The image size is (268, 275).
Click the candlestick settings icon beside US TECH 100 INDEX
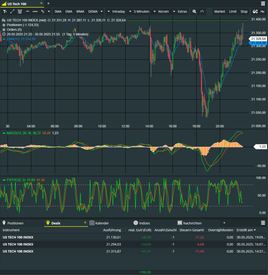4,20
